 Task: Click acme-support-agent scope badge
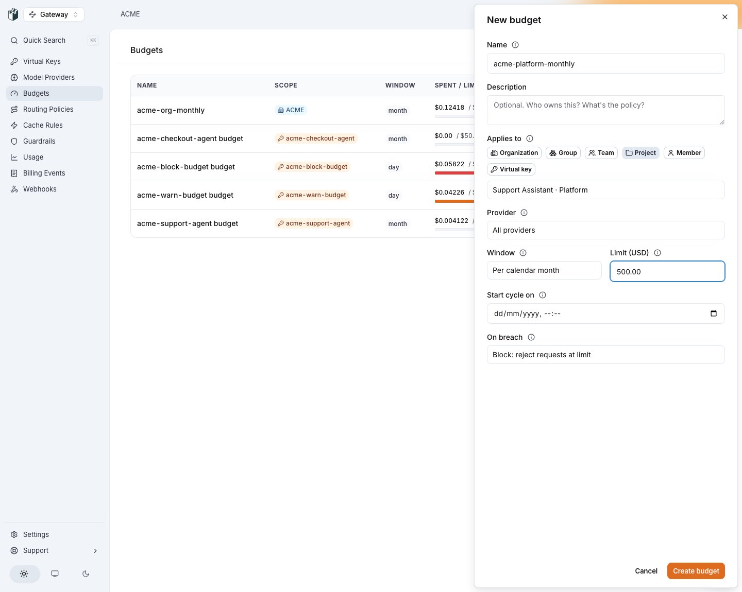(314, 223)
